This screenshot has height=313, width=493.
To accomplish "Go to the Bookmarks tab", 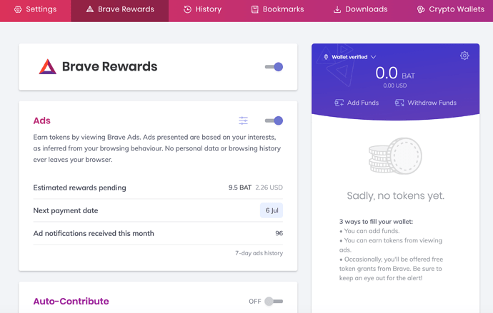I will tap(278, 9).
